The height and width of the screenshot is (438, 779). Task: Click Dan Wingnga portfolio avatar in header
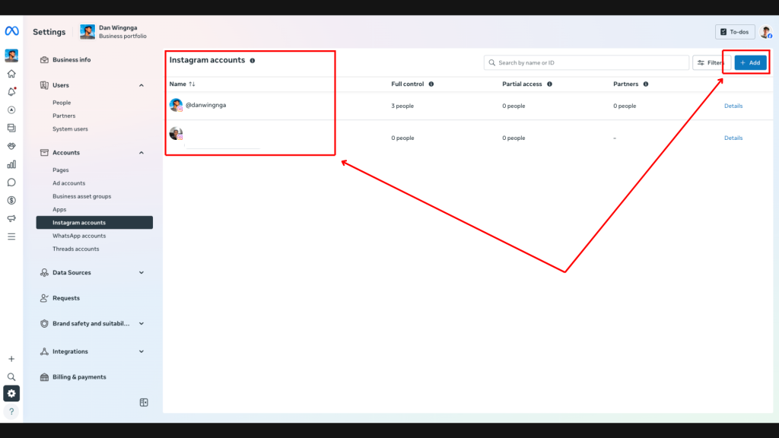(x=87, y=32)
